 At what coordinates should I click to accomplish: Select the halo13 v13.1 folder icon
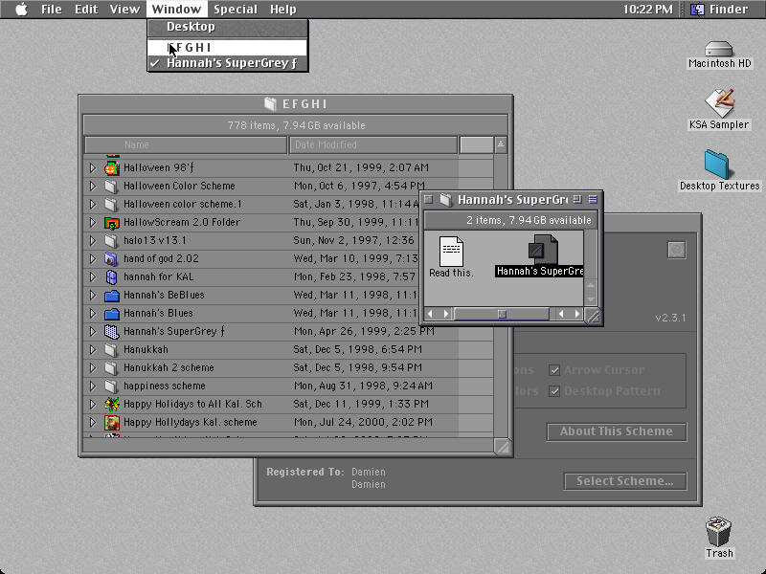pos(112,241)
